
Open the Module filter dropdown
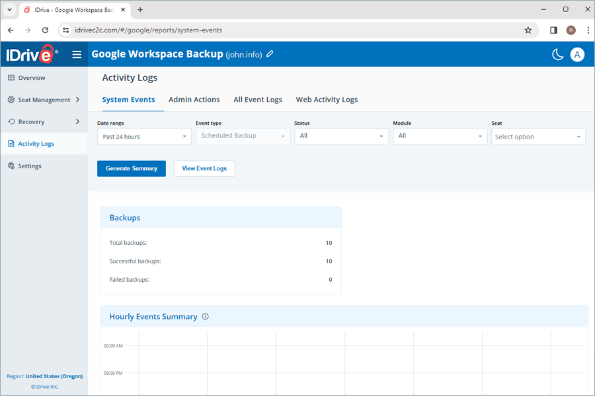(440, 137)
